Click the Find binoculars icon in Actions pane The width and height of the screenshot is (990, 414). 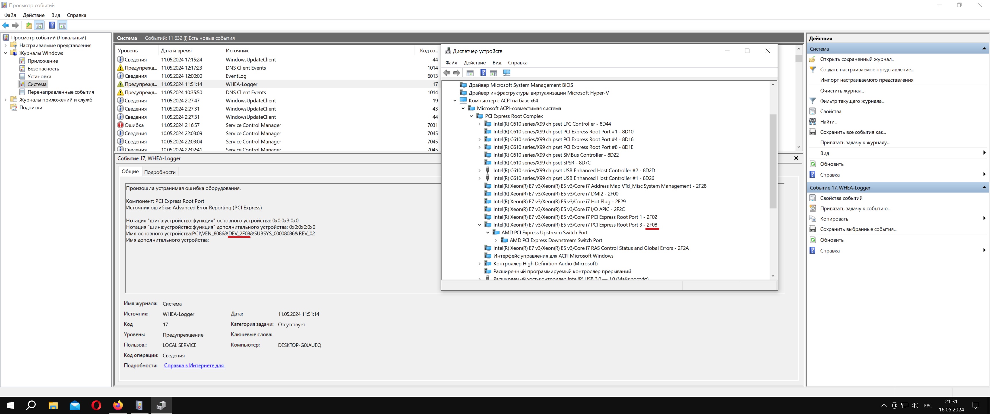(812, 122)
